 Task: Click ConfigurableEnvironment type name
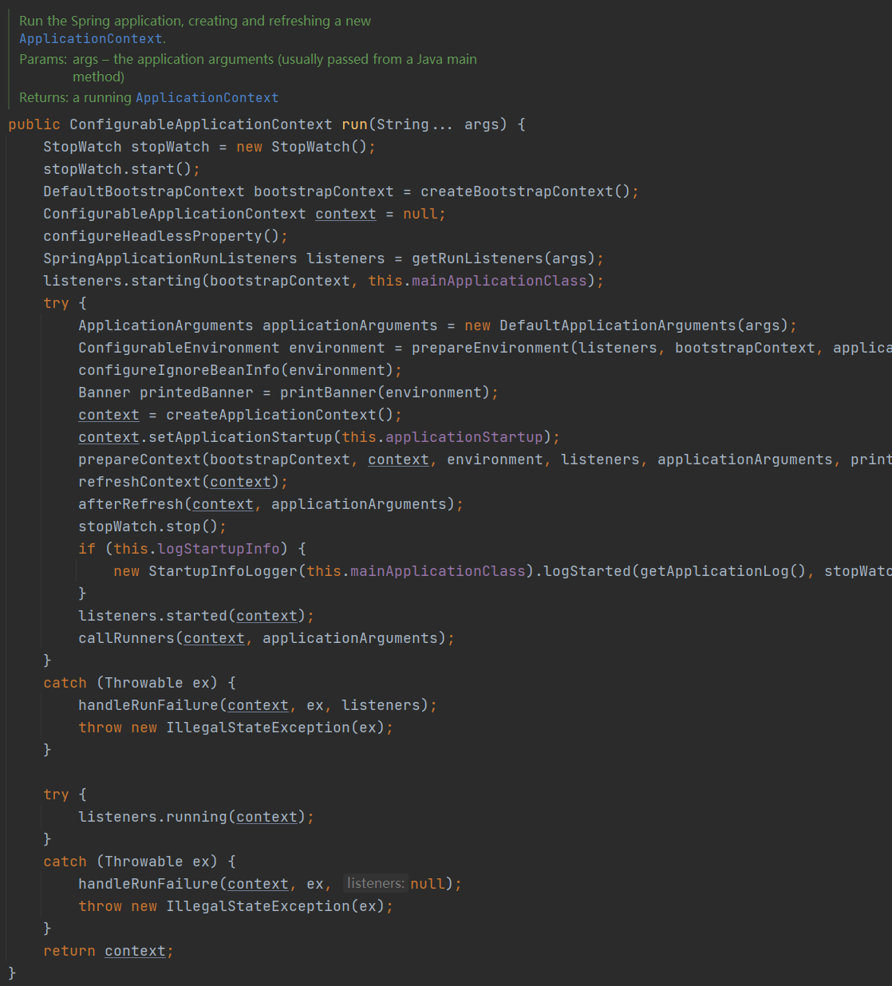point(179,348)
